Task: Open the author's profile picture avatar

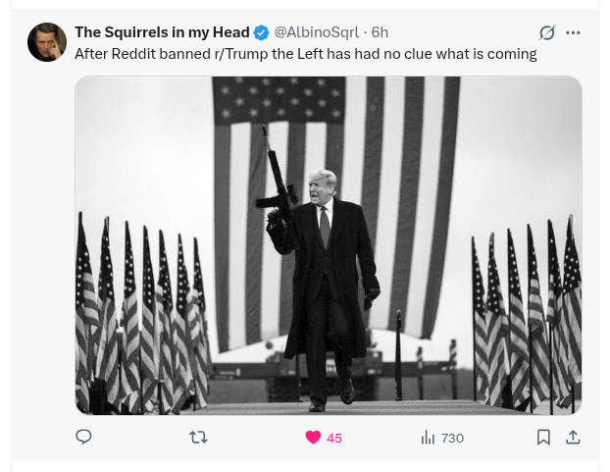Action: tap(47, 42)
